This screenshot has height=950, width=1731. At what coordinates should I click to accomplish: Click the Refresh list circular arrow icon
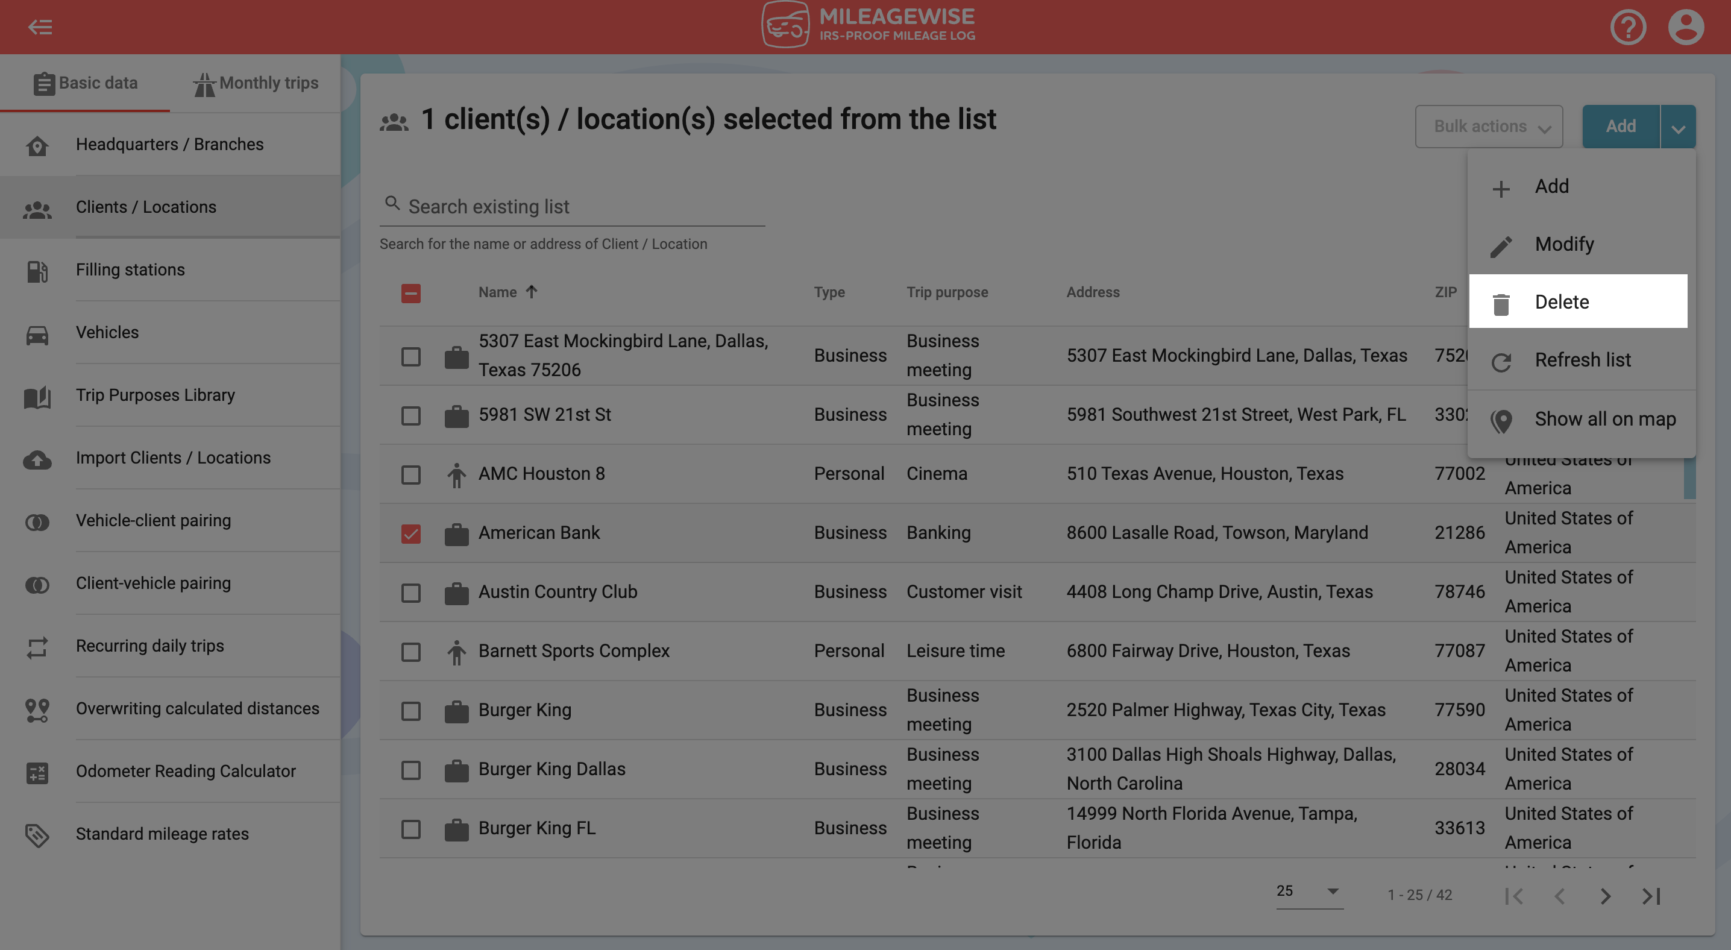coord(1501,362)
